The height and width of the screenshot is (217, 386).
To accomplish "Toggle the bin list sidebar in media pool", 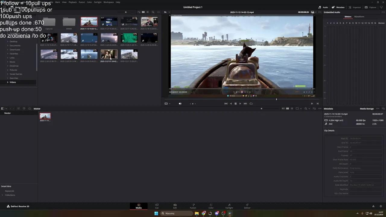I will 2,108.
